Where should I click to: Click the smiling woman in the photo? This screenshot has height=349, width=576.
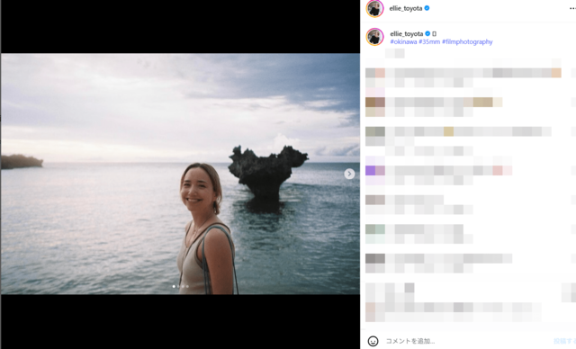(x=206, y=228)
